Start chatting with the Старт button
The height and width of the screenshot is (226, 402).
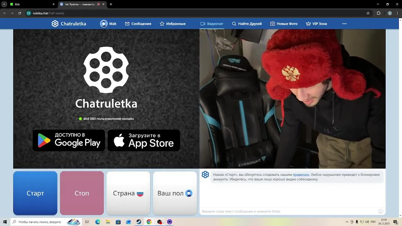[x=35, y=193]
